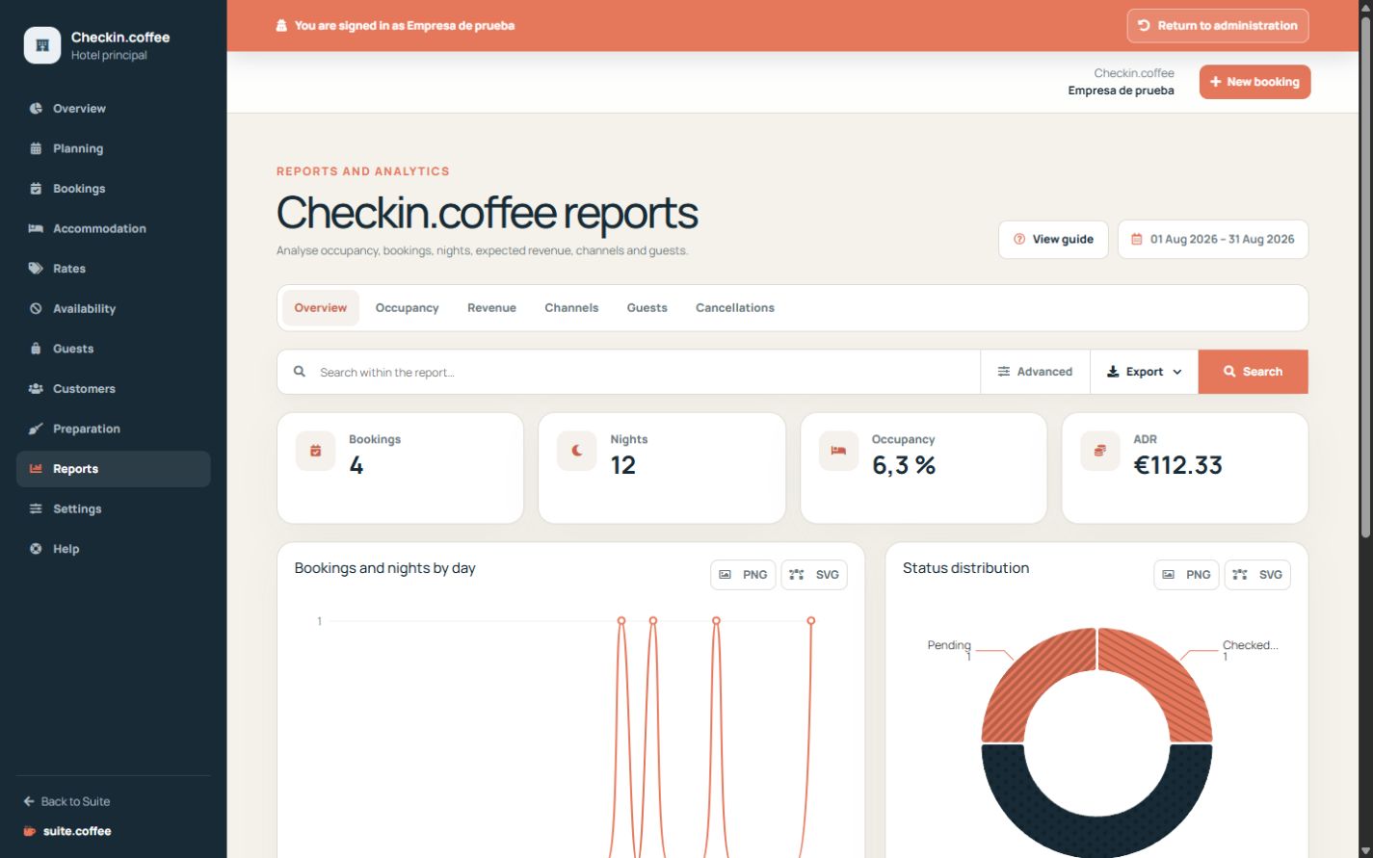Click the REPORTS AND ANALYTICS label
The width and height of the screenshot is (1373, 858).
tap(363, 171)
